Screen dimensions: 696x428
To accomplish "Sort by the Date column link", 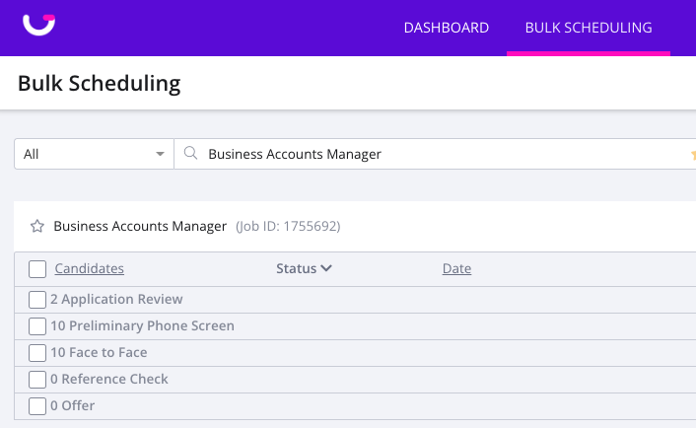I will (456, 268).
